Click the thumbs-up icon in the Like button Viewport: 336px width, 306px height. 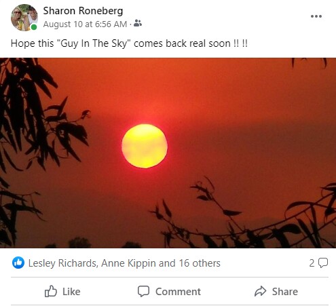click(50, 291)
